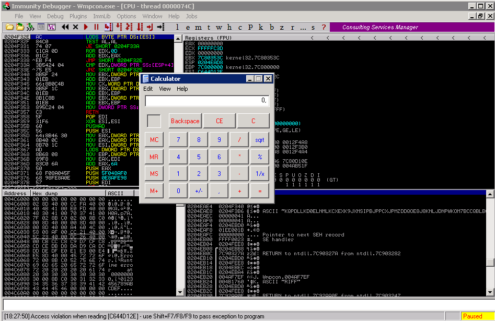Pause execution with the red pause icon
495x321 pixels.
click(x=96, y=27)
